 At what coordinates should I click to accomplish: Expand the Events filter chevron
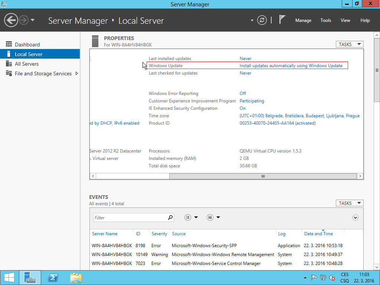pos(355,217)
